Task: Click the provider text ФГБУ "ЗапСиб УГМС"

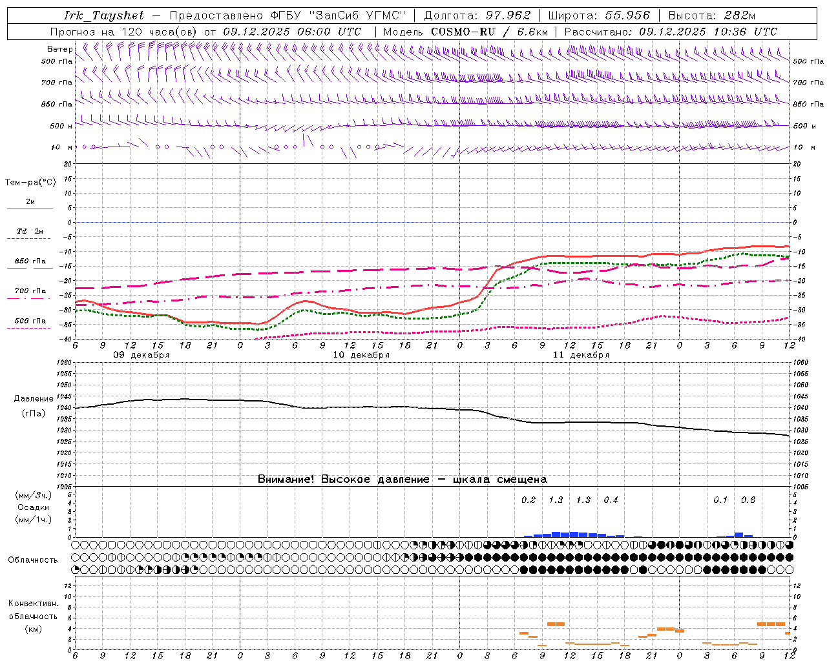Action: click(x=340, y=15)
